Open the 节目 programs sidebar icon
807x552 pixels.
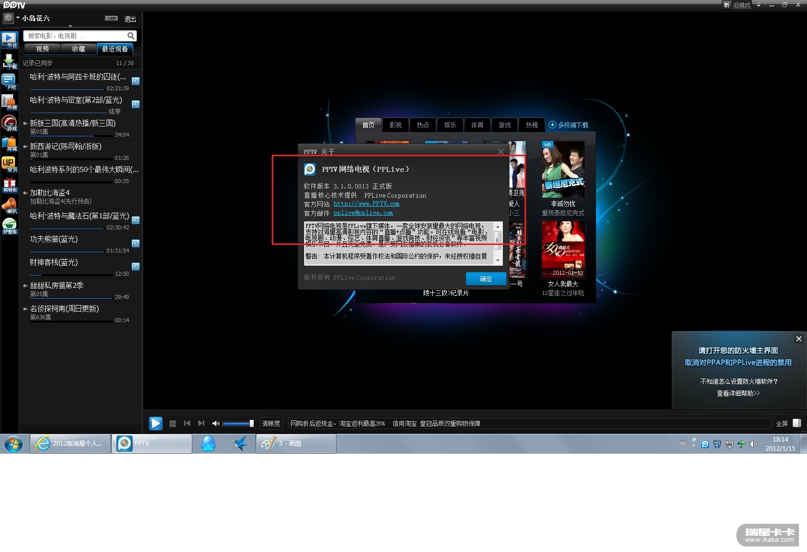click(9, 39)
